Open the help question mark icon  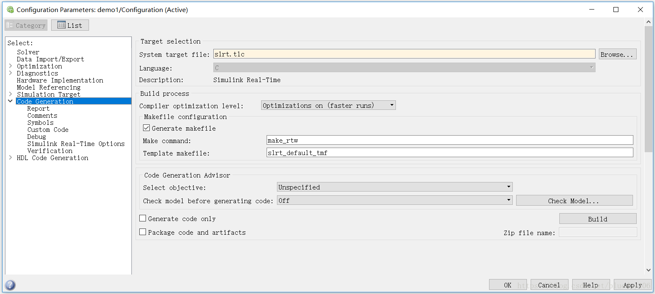coord(10,285)
